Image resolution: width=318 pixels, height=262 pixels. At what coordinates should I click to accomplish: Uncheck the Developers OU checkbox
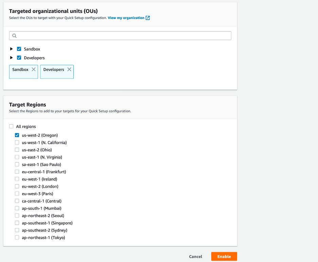(x=19, y=58)
